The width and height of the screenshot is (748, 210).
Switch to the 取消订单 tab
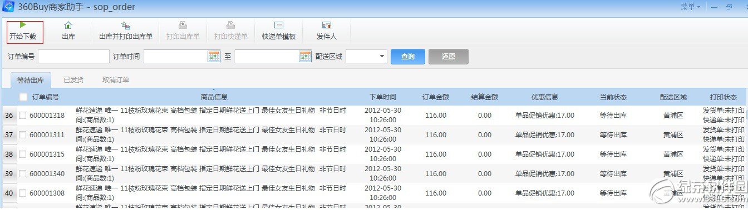(x=116, y=80)
